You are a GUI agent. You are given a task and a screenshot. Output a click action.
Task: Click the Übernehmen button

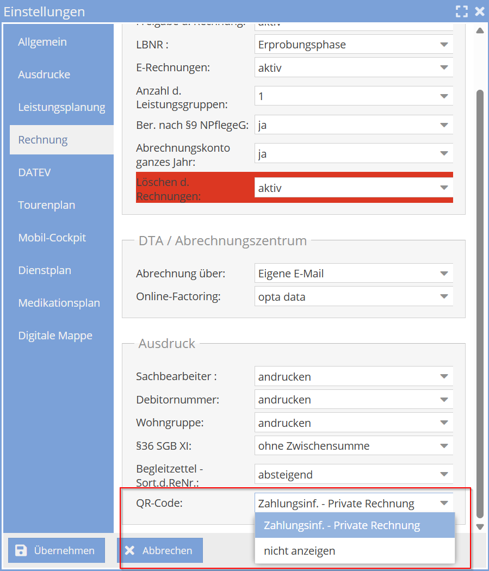pyautogui.click(x=56, y=550)
